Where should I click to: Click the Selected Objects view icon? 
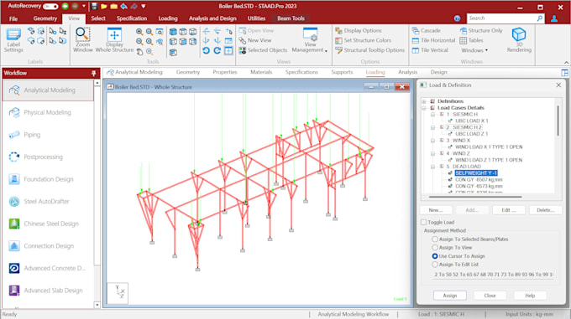[x=243, y=50]
